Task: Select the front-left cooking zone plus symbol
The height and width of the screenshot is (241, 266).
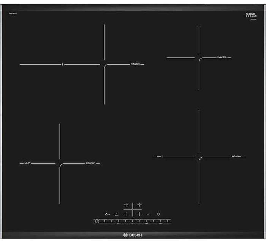Action: pos(126,214)
